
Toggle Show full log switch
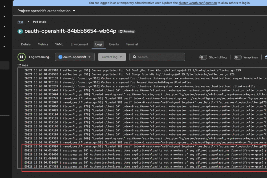coord(203,57)
